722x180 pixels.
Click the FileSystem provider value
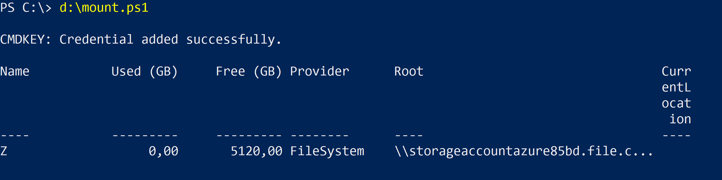327,151
